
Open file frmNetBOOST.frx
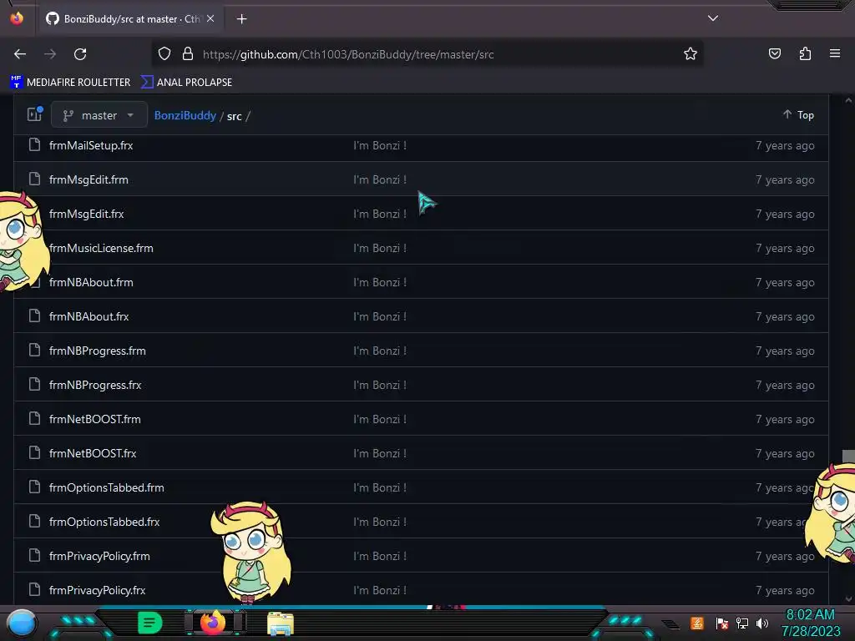coord(93,453)
